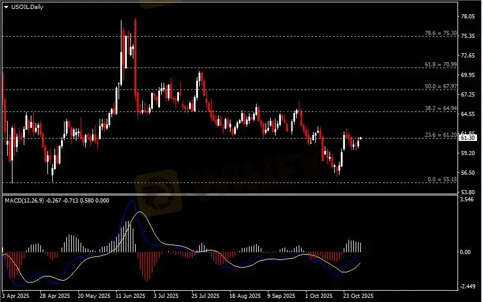Click the 3.546 MACD scale value
The width and height of the screenshot is (483, 302).
tap(467, 200)
